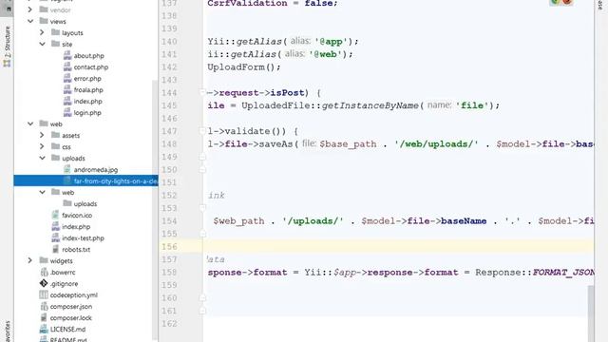Viewport: 608px width, 342px height.
Task: Click the composer.json file icon
Action: (44, 306)
